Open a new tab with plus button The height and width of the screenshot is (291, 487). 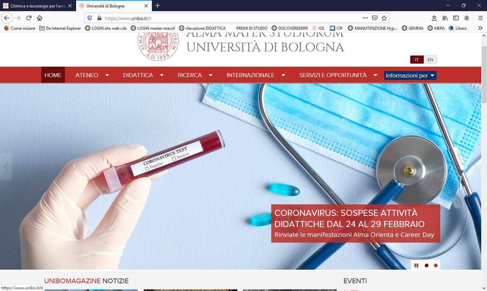coord(158,5)
